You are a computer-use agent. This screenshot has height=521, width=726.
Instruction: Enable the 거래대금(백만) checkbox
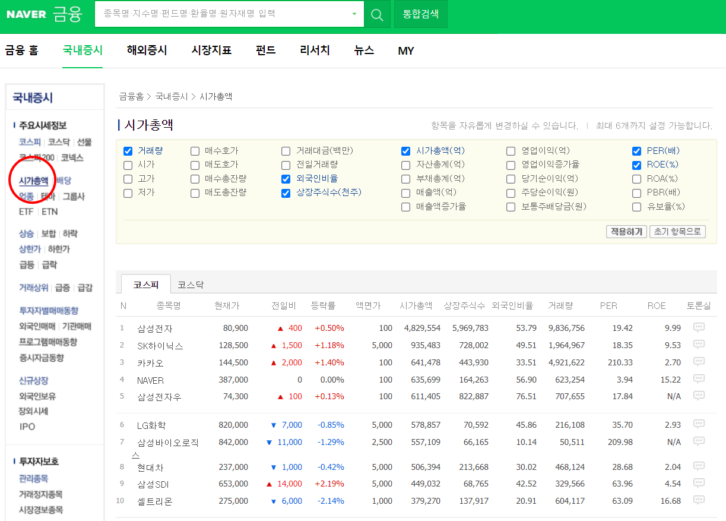(x=286, y=151)
